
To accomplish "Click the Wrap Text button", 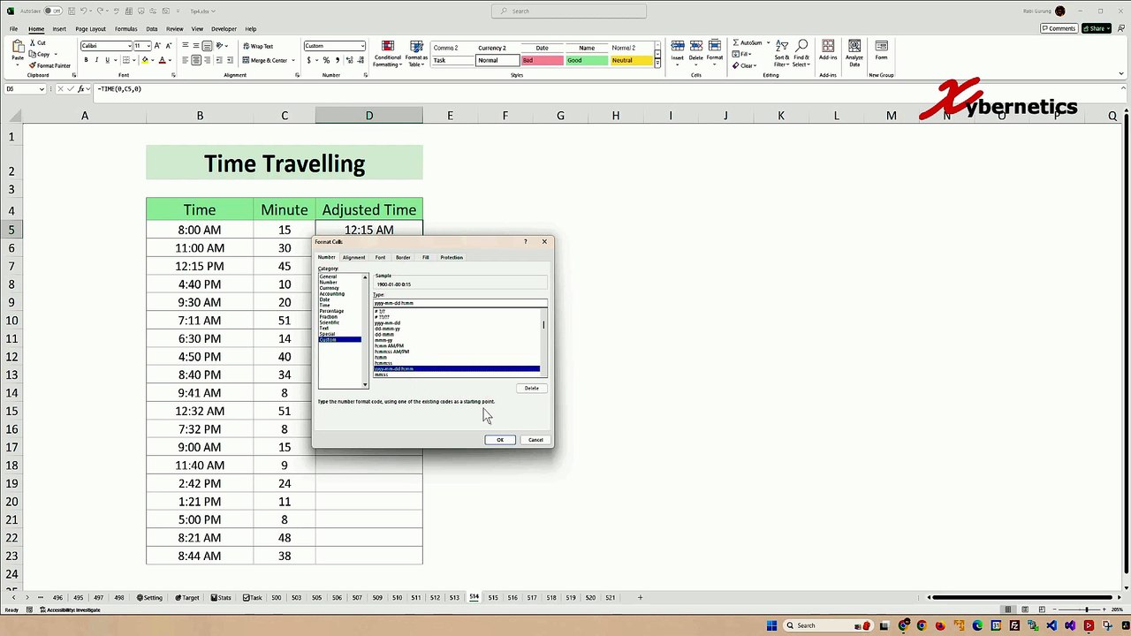I will [257, 46].
